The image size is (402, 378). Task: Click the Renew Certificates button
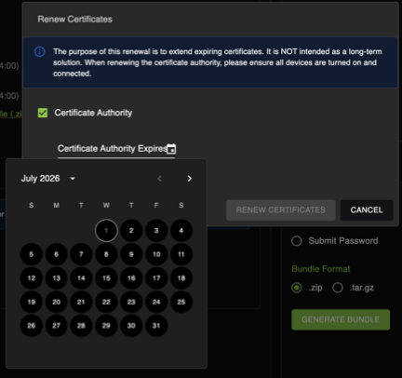click(x=281, y=210)
